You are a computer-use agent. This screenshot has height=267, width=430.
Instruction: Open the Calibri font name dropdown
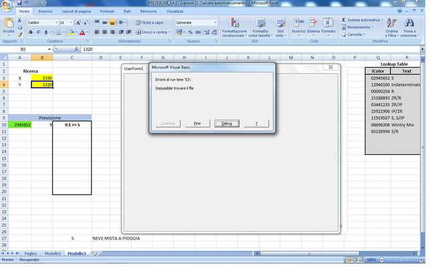56,22
